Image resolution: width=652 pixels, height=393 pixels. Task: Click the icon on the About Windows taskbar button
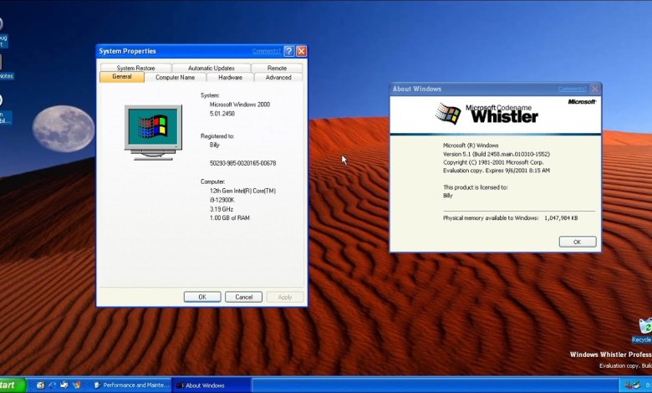coord(181,385)
